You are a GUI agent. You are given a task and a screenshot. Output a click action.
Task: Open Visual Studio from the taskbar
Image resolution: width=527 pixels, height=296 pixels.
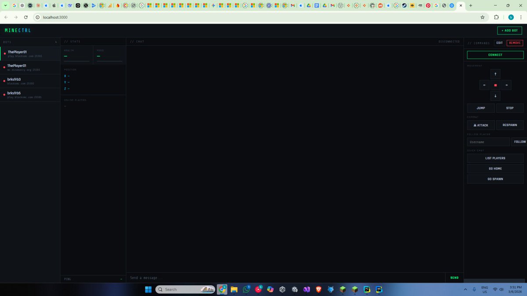coord(307,289)
